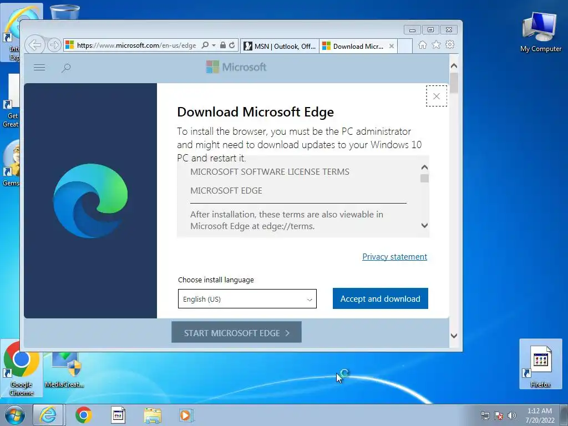Switch to the MSN Outlook tab
Viewport: 568px width, 426px height.
(280, 47)
